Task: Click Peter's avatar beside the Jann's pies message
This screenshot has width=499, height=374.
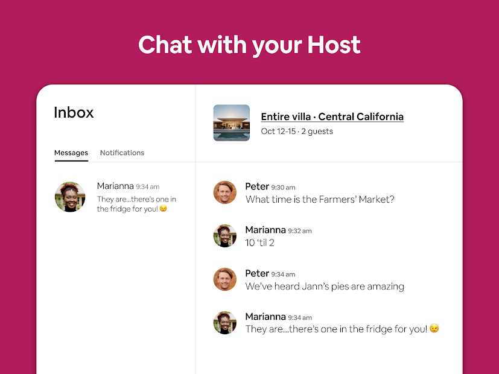Action: [x=225, y=279]
